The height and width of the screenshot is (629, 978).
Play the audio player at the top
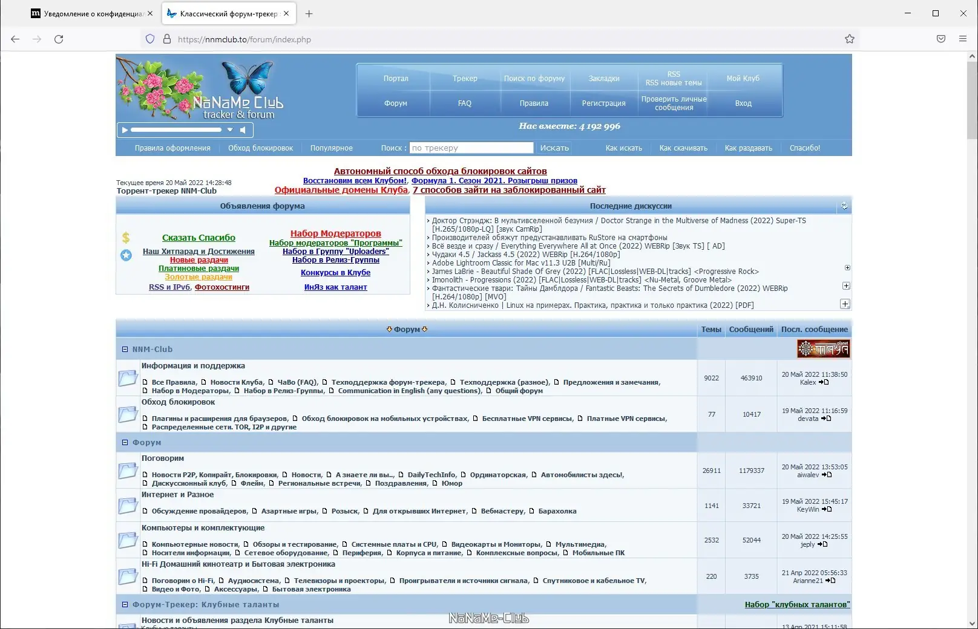(124, 129)
